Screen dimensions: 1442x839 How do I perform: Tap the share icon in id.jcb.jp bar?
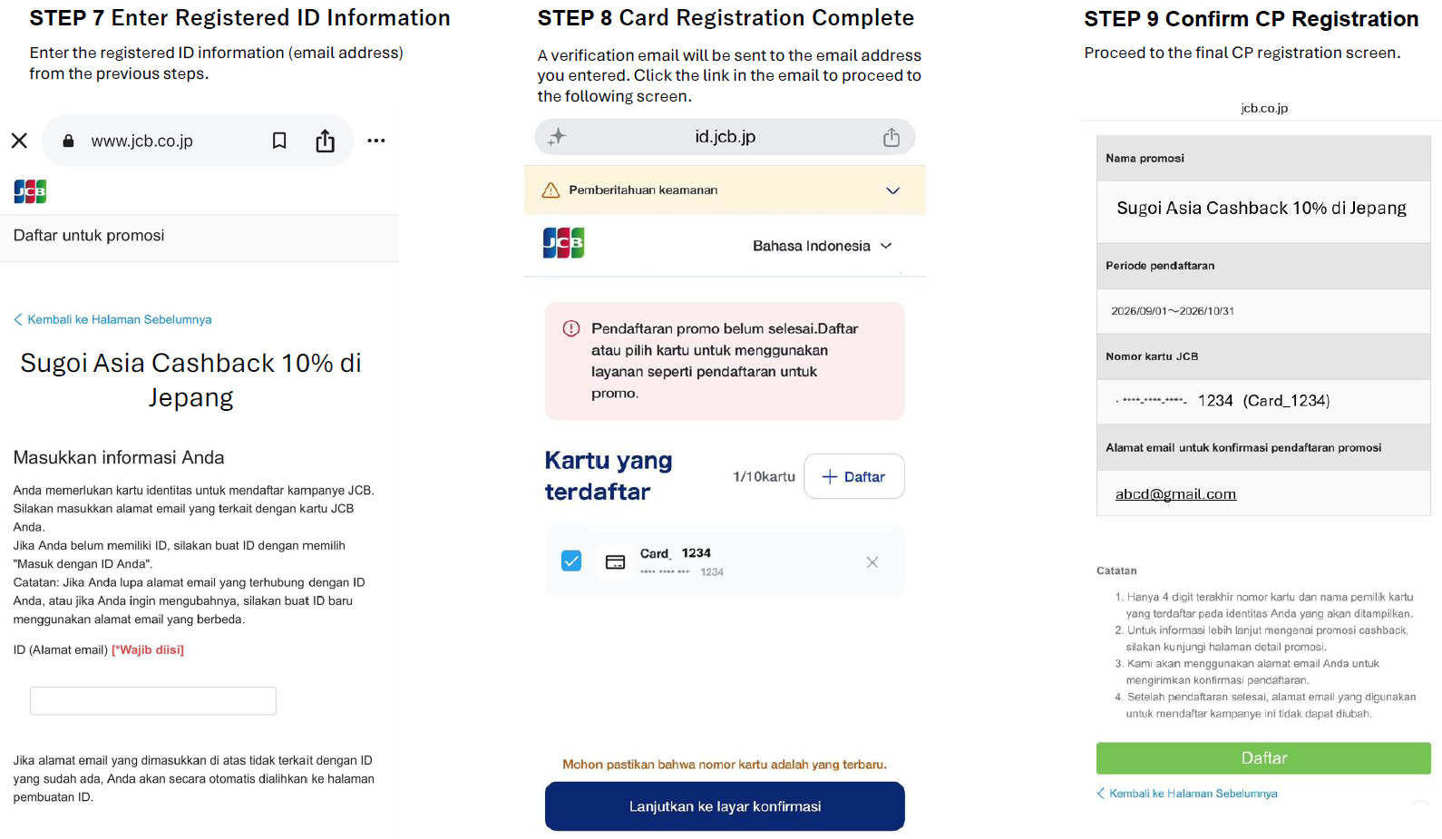pyautogui.click(x=892, y=137)
